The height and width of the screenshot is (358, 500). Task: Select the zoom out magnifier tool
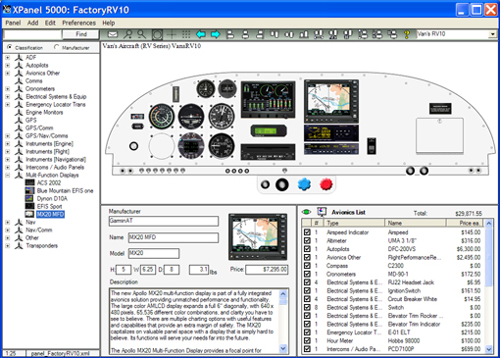pyautogui.click(x=141, y=34)
